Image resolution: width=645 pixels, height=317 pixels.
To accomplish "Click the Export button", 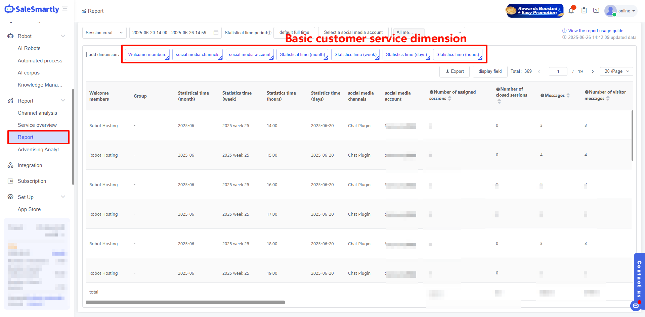I will 455,71.
